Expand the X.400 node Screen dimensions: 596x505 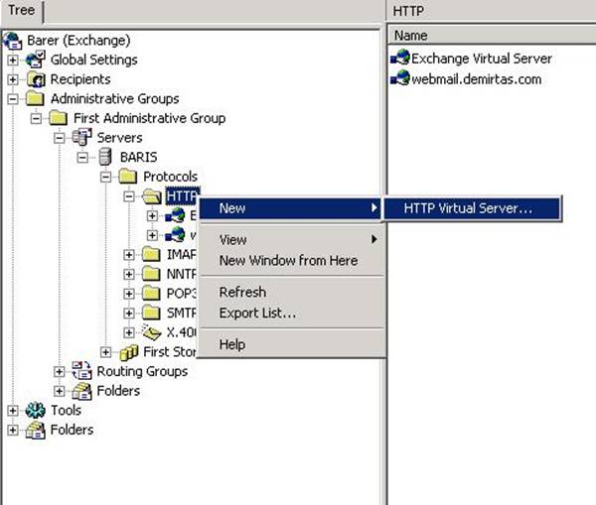pyautogui.click(x=129, y=332)
